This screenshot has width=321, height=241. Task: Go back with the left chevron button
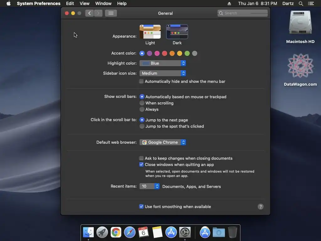click(x=89, y=13)
